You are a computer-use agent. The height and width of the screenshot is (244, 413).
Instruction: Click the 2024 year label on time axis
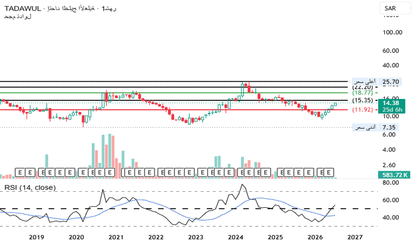click(235, 237)
